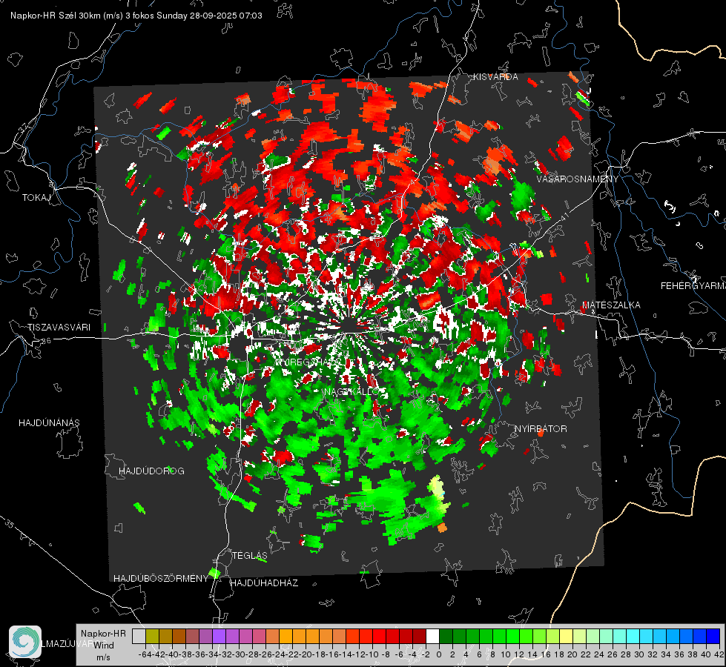
Task: Click the KISVÁRDA town label
Action: pyautogui.click(x=495, y=77)
